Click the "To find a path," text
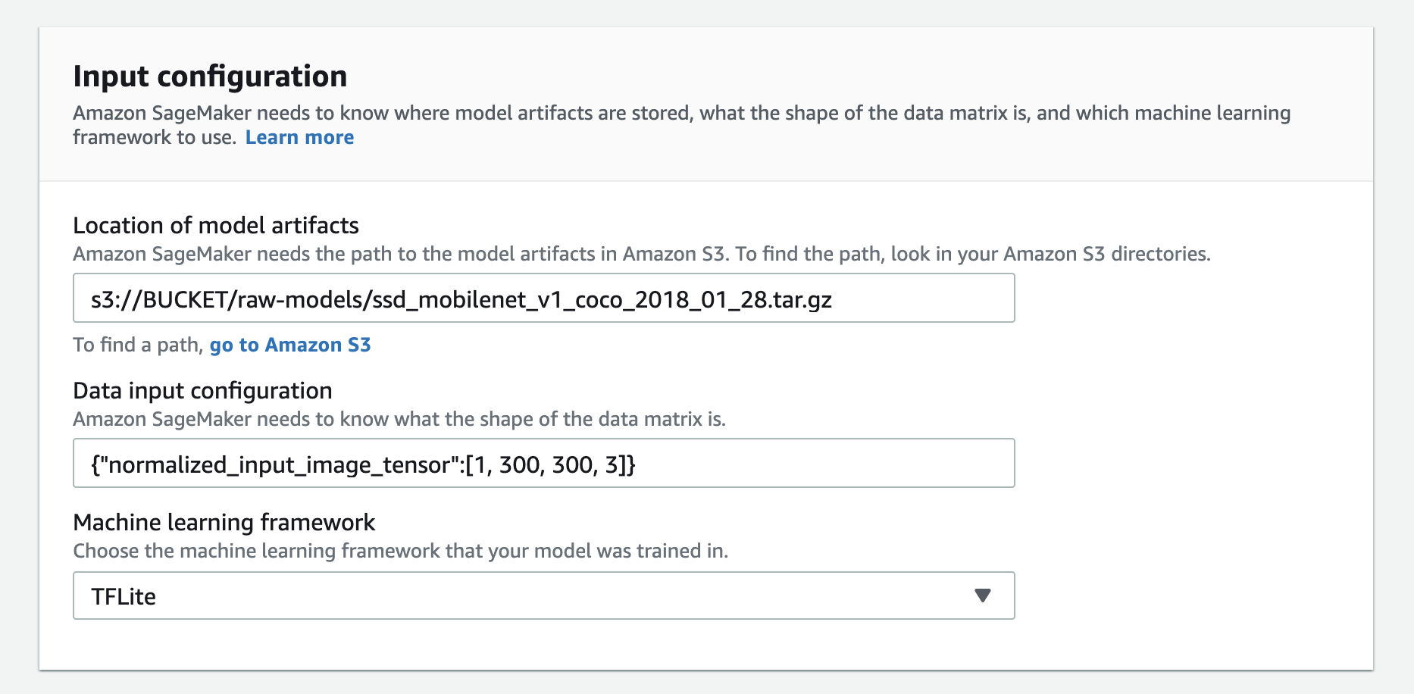 (x=138, y=345)
